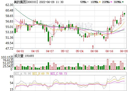Click the 102.15万 volume axis label

(7, 57)
